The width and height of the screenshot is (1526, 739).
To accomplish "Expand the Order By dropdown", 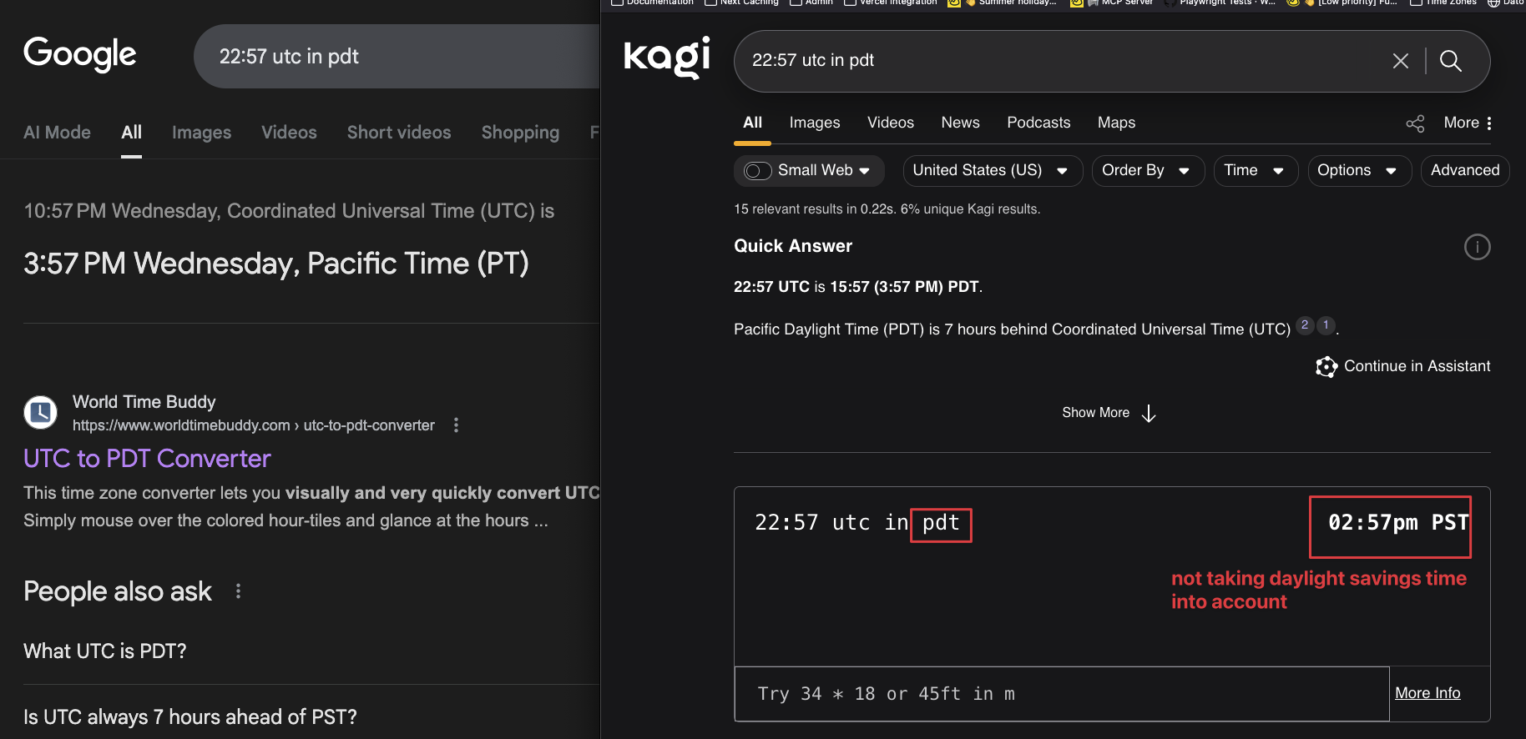I will point(1147,171).
